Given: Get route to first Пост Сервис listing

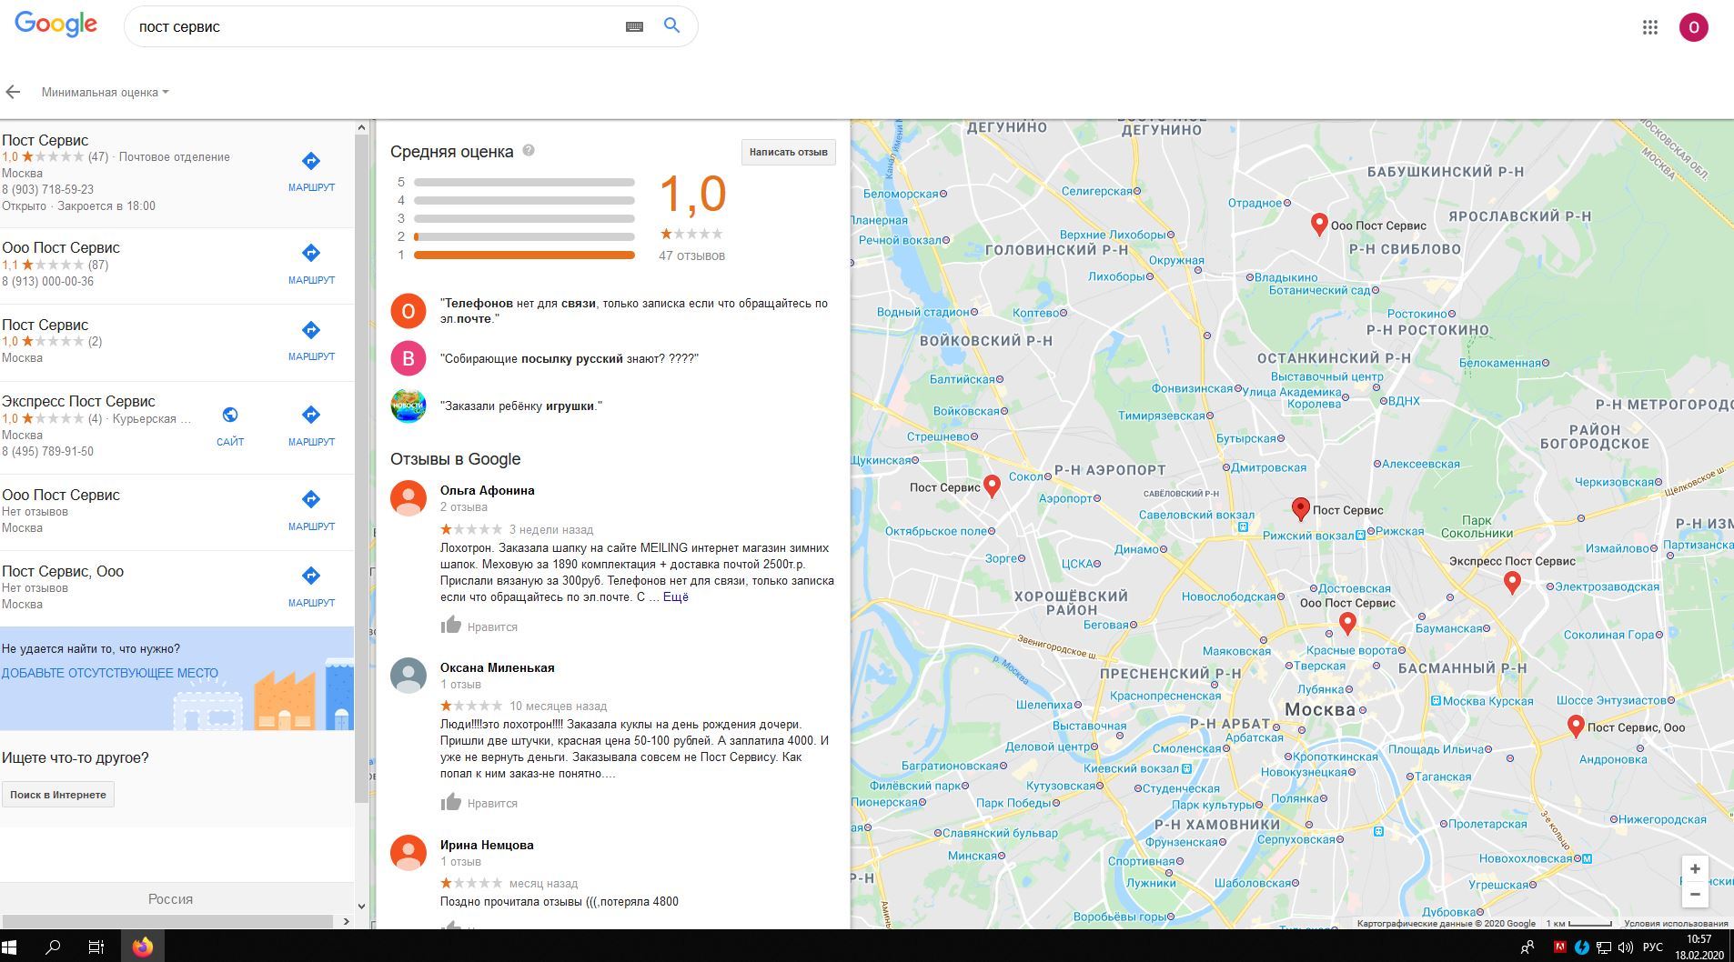Looking at the screenshot, I should coord(311,171).
